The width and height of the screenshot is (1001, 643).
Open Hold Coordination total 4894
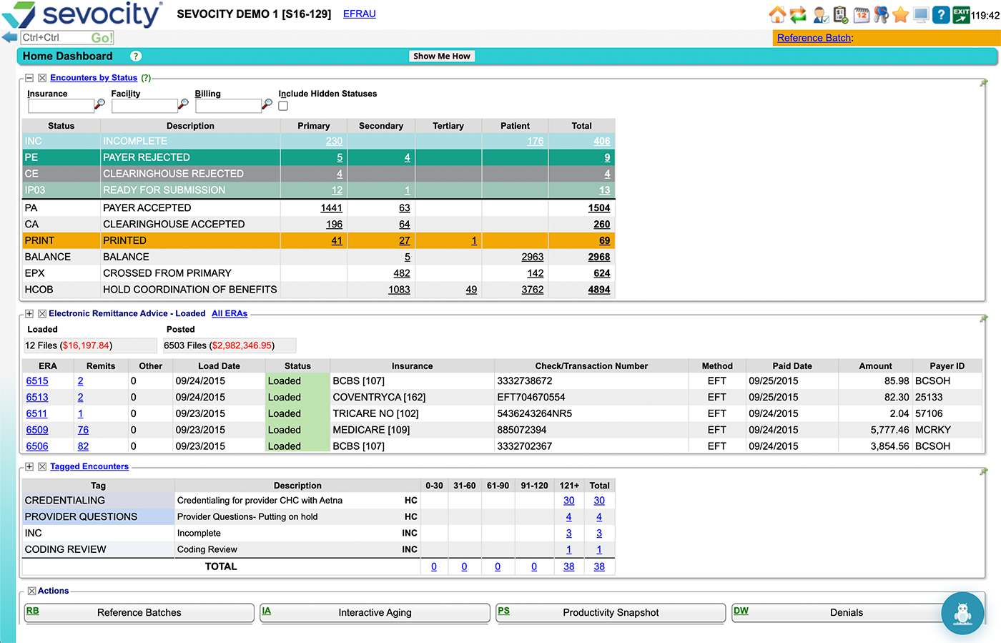pyautogui.click(x=599, y=290)
